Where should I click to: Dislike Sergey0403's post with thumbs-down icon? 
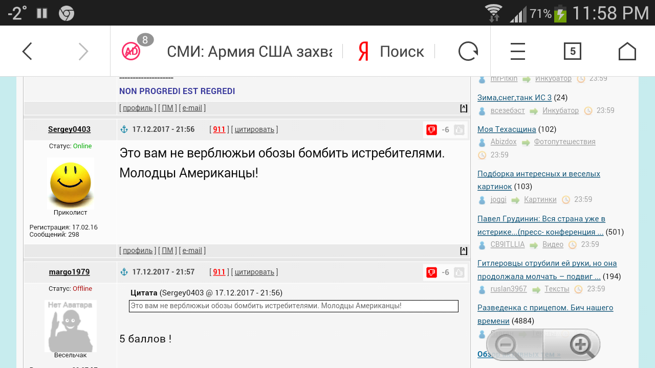tap(431, 130)
